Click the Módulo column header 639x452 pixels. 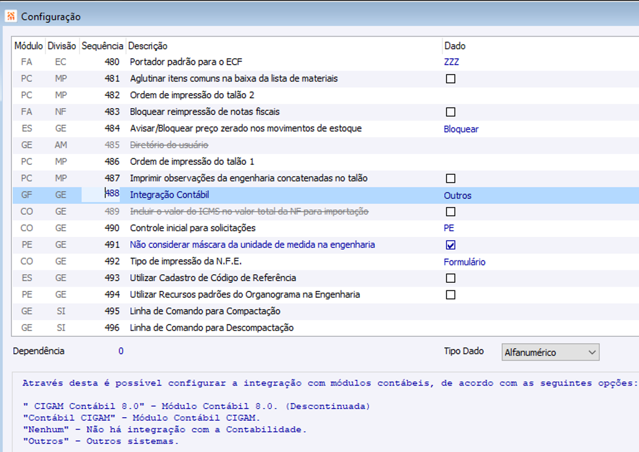tap(29, 45)
